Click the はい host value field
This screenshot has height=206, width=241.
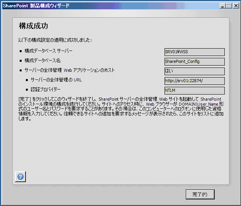194,71
